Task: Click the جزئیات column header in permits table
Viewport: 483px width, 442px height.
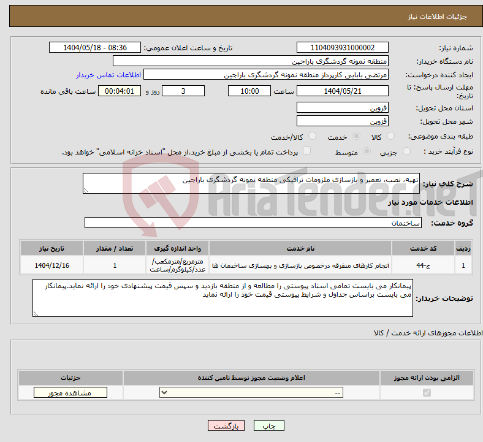Action: [x=70, y=378]
